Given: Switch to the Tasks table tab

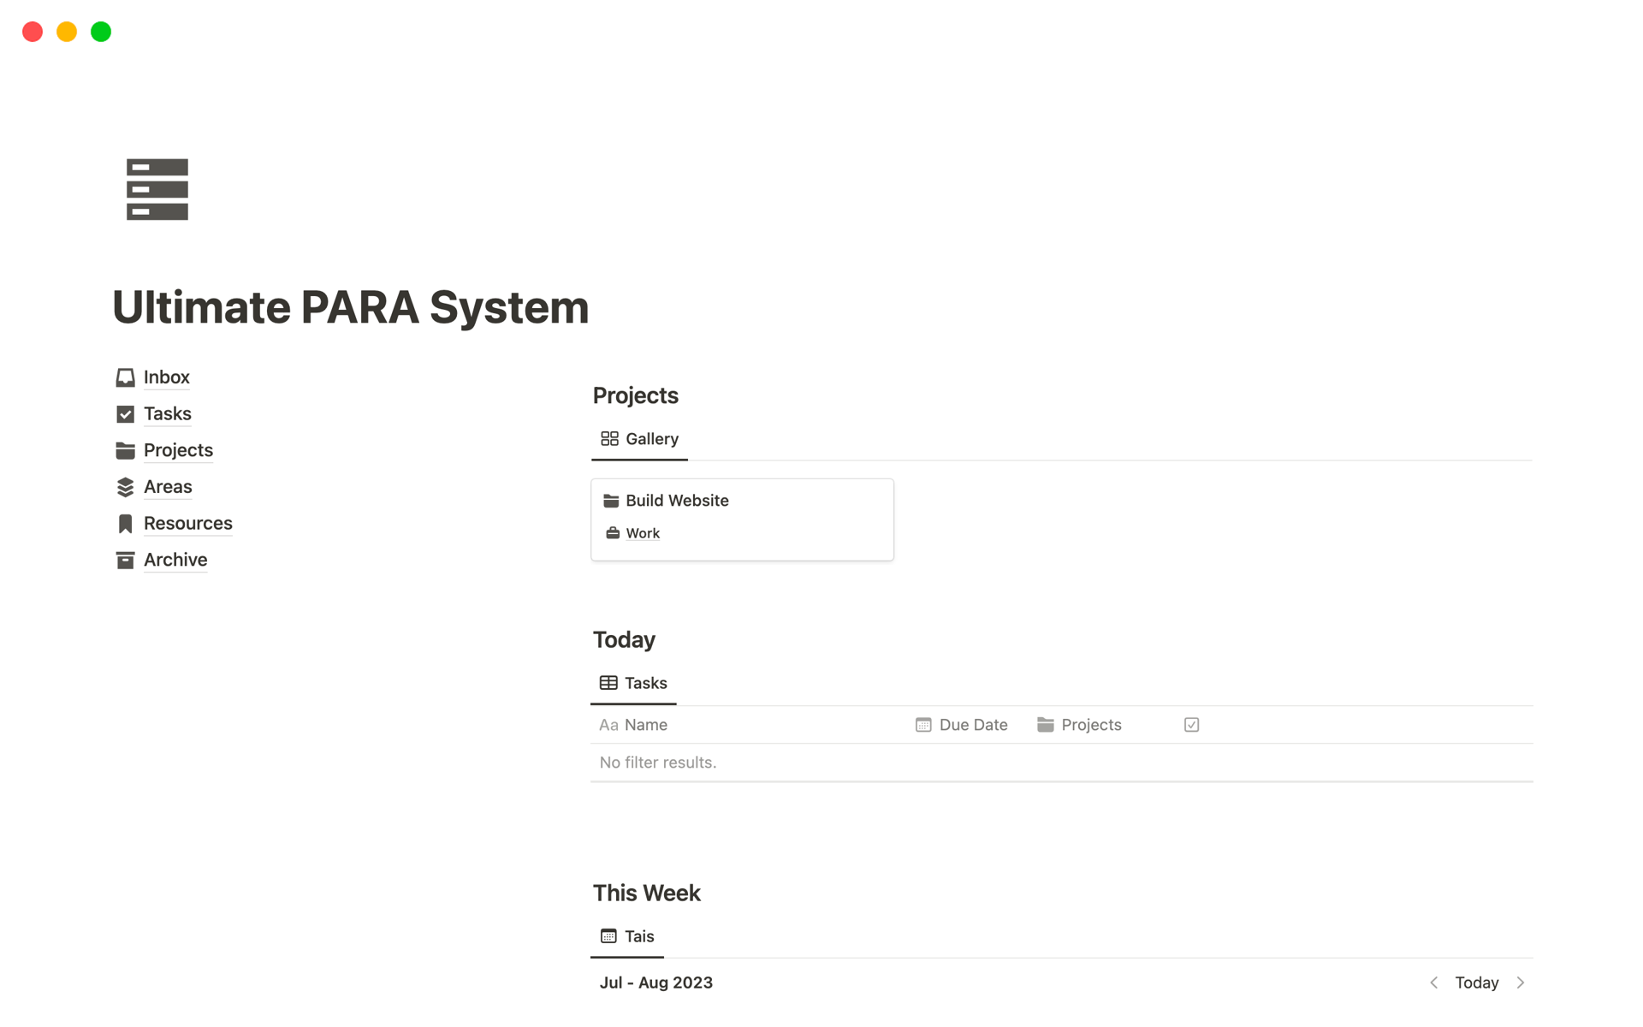Looking at the screenshot, I should click(633, 683).
